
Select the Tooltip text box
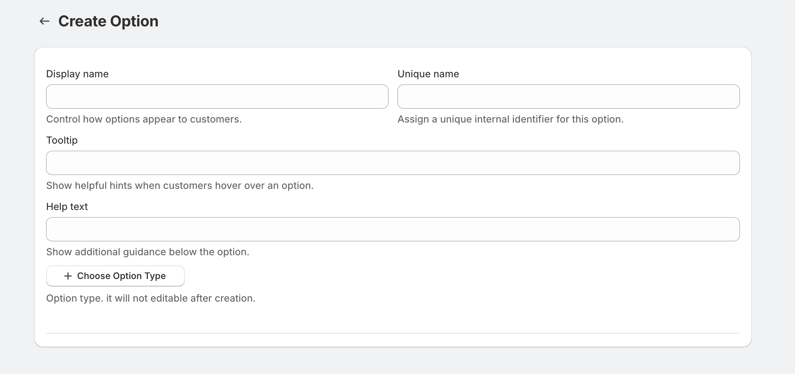click(x=393, y=163)
